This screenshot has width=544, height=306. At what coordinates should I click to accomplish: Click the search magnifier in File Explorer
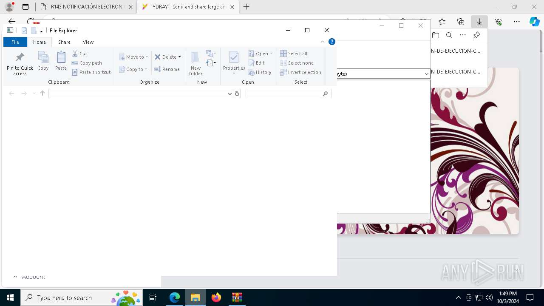click(x=326, y=93)
